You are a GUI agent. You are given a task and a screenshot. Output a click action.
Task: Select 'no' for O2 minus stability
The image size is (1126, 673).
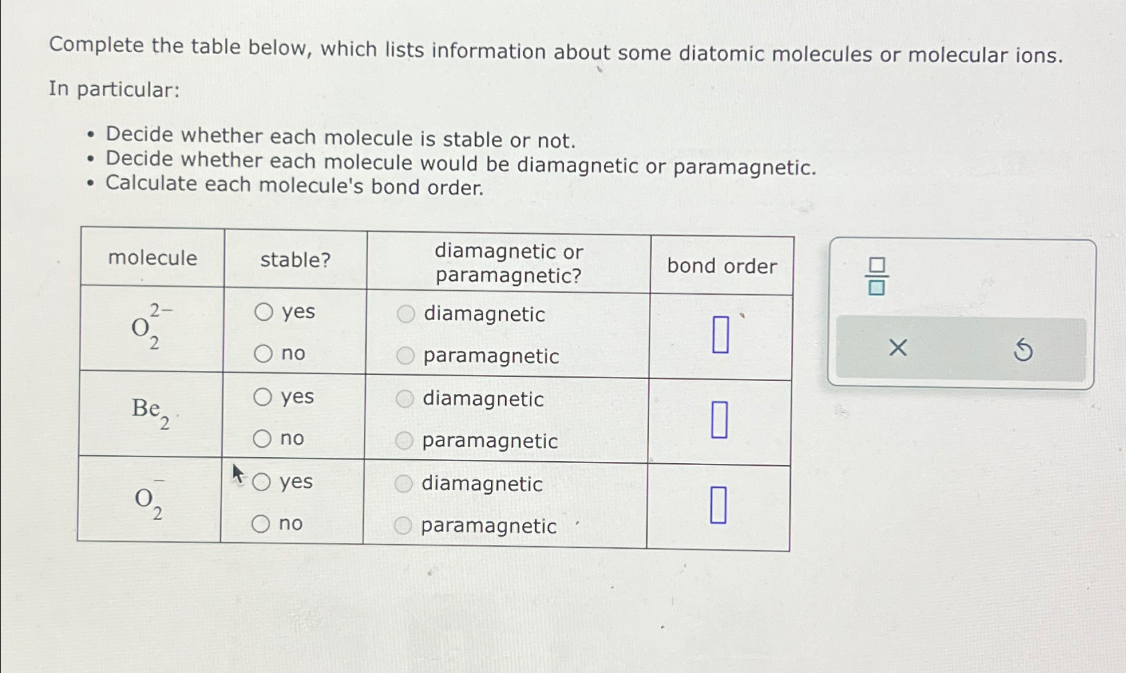pyautogui.click(x=262, y=524)
